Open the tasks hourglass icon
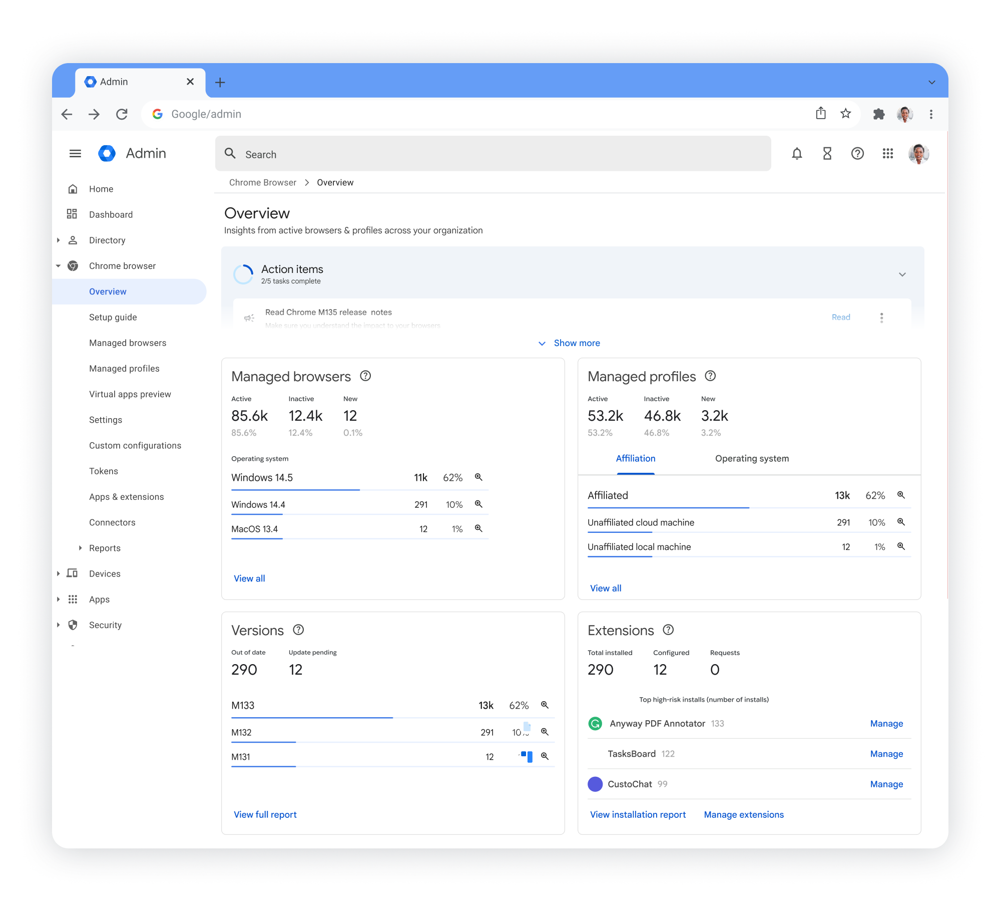Viewport: 1001px width, 899px height. [827, 153]
